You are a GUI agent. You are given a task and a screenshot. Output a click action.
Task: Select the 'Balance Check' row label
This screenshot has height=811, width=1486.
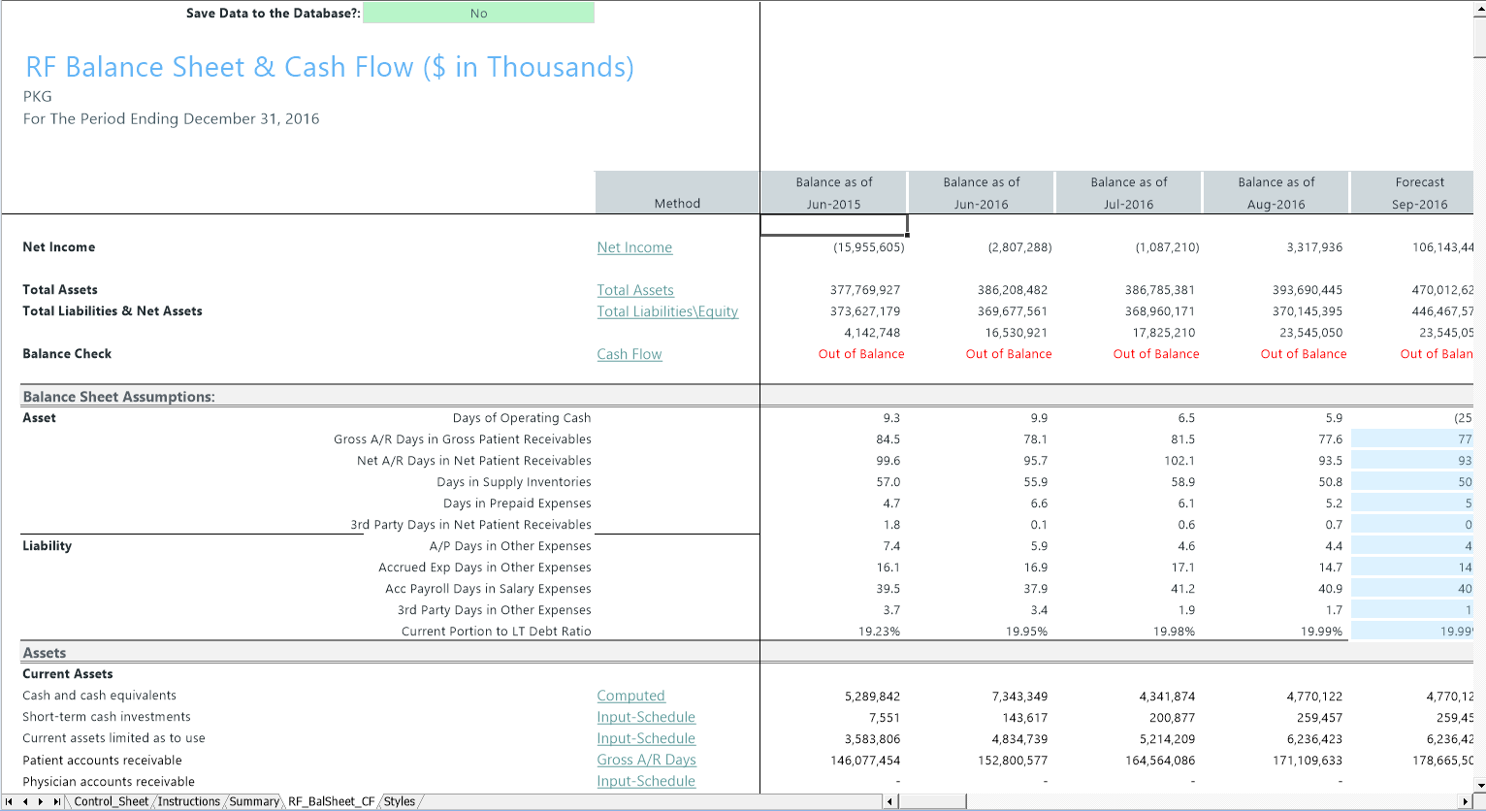tap(67, 354)
